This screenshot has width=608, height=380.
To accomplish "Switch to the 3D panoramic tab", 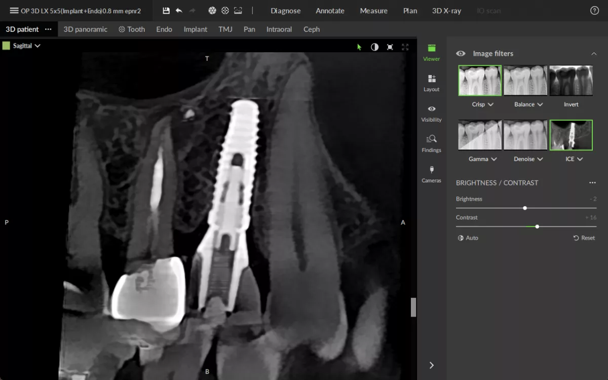I will coord(86,29).
